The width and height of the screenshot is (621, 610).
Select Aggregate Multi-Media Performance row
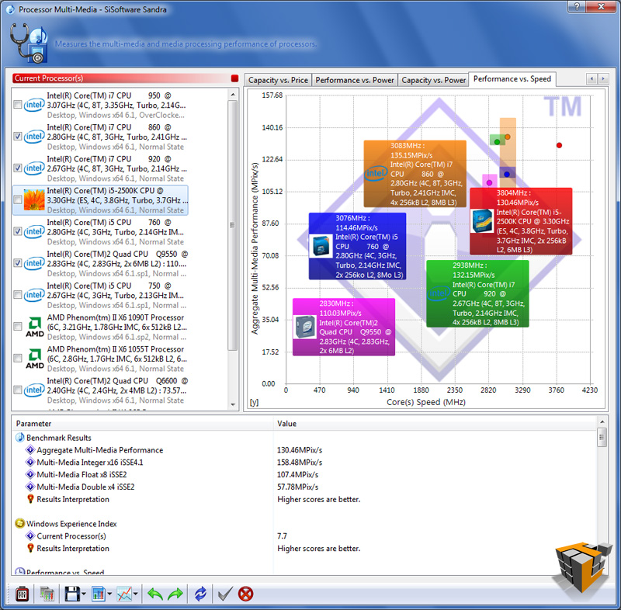click(304, 450)
